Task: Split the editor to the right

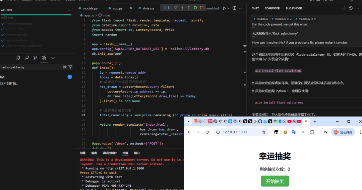Action: tap(234, 8)
